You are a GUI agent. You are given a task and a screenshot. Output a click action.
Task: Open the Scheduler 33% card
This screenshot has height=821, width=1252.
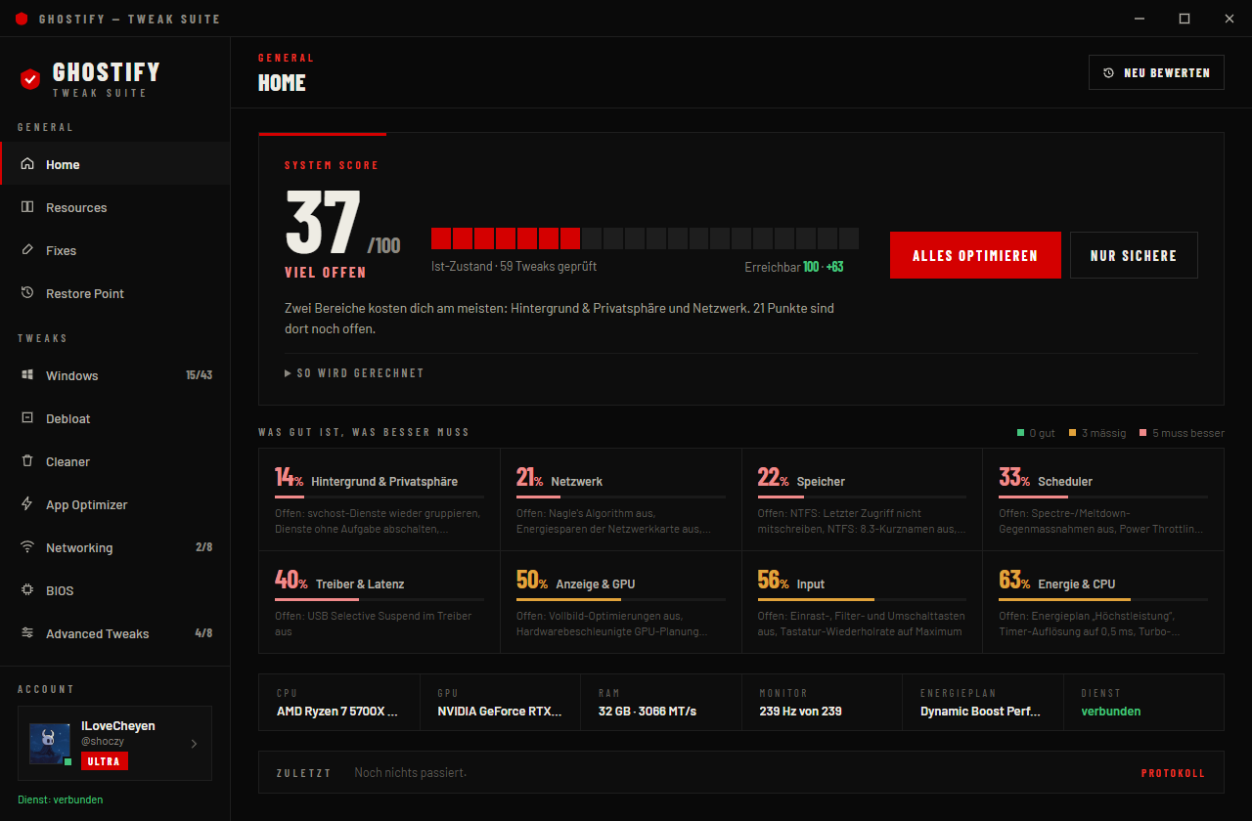pyautogui.click(x=1103, y=499)
